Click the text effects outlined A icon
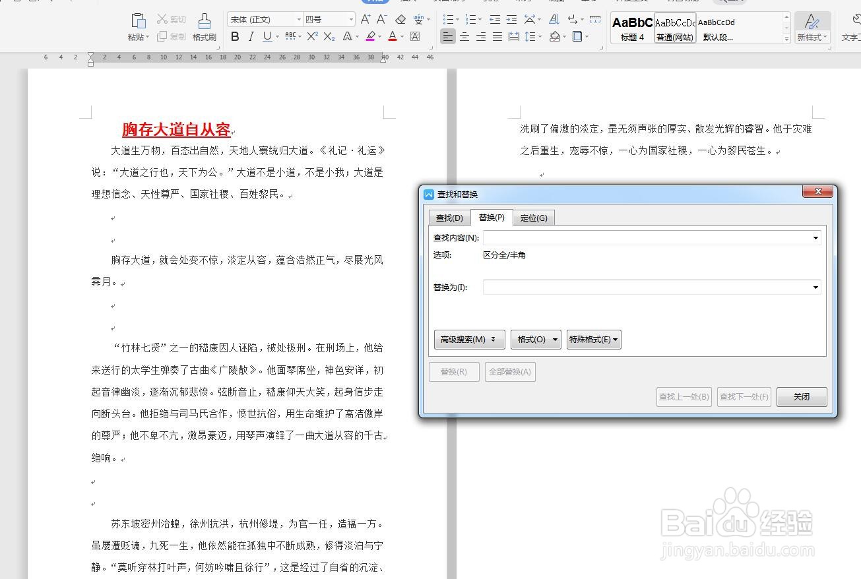 click(x=348, y=37)
